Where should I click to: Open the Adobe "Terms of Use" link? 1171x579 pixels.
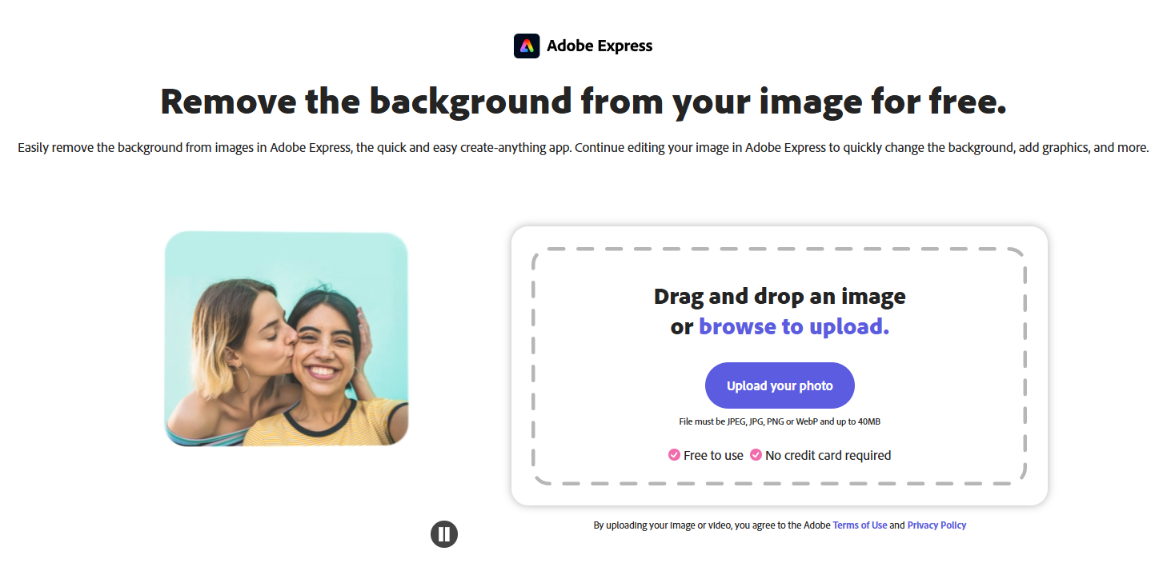860,525
